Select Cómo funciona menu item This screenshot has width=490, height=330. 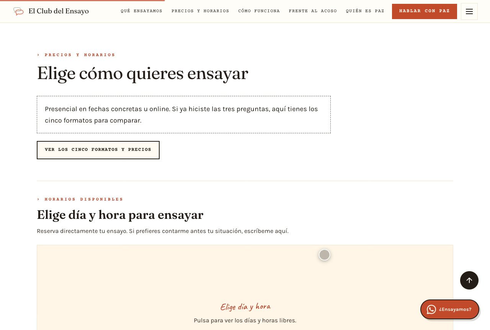[259, 11]
